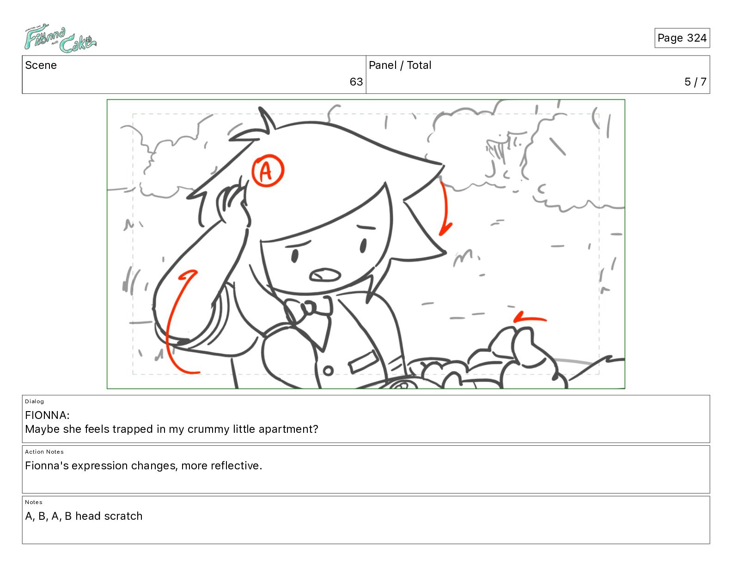732x566 pixels.
Task: Click the red circled A marker
Action: (x=268, y=171)
